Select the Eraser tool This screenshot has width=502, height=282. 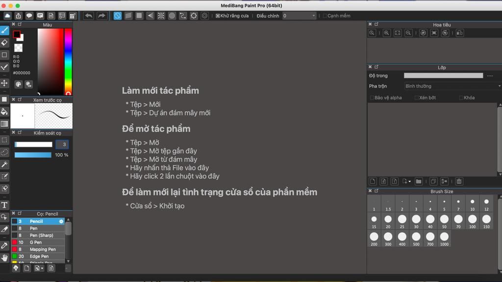pos(4,43)
